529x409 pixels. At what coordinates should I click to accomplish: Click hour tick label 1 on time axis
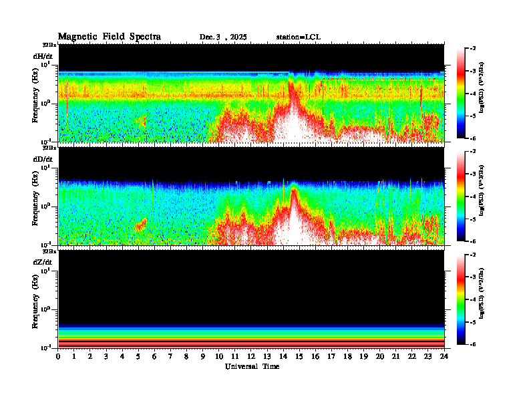74,356
